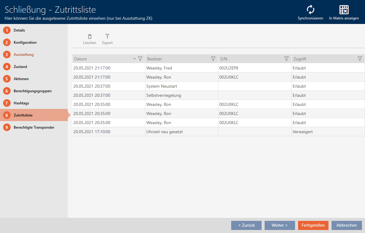Viewport: 365px width, 233px height.
Task: Switch to the Konfiguration step
Action: click(x=25, y=42)
